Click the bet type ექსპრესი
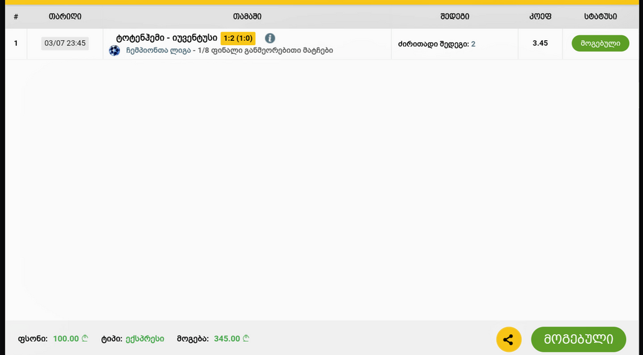 coord(145,339)
